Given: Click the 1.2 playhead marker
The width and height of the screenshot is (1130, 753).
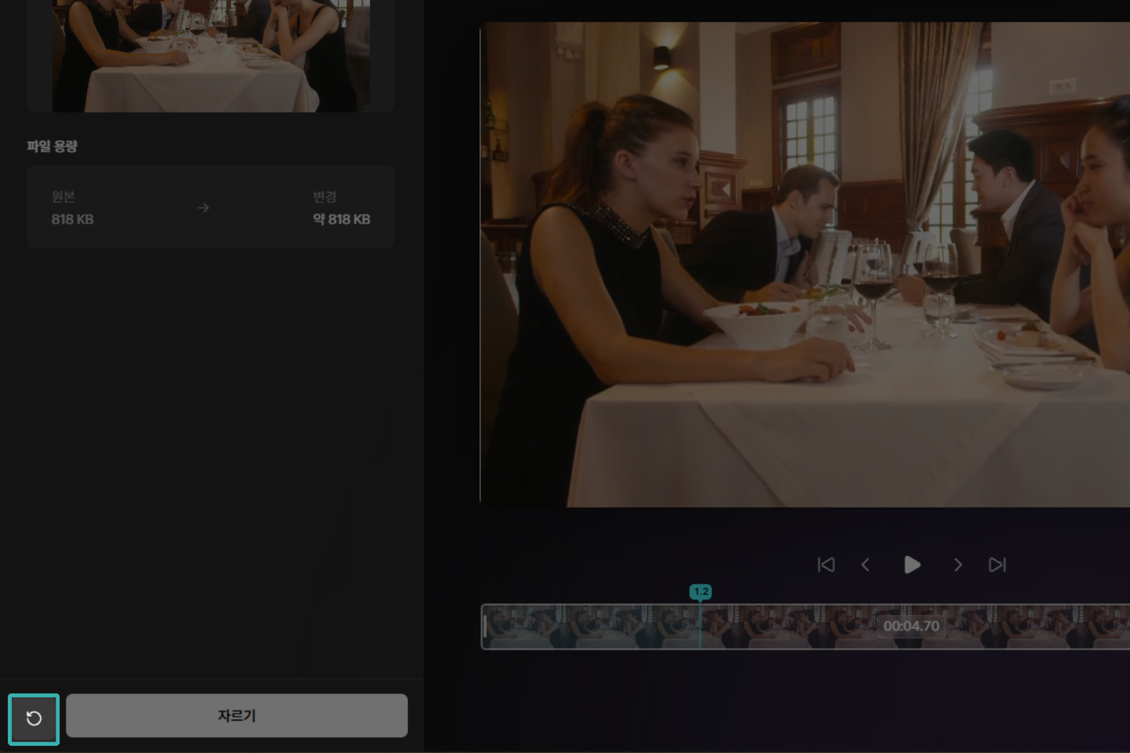Looking at the screenshot, I should pos(701,591).
